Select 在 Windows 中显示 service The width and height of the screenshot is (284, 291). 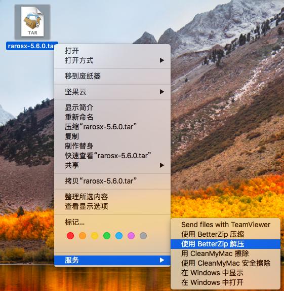coord(225,273)
